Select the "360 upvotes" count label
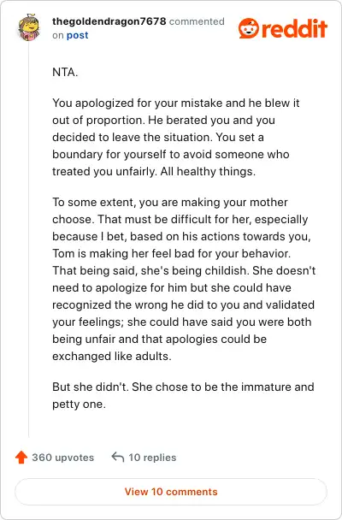 63,458
